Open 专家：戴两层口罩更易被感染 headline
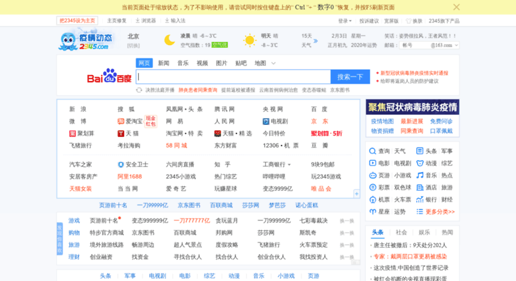The image size is (516, 281). [410, 256]
